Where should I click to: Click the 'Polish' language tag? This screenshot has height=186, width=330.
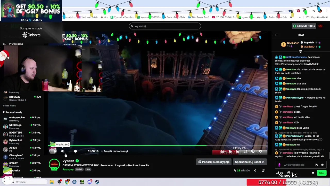click(x=79, y=169)
